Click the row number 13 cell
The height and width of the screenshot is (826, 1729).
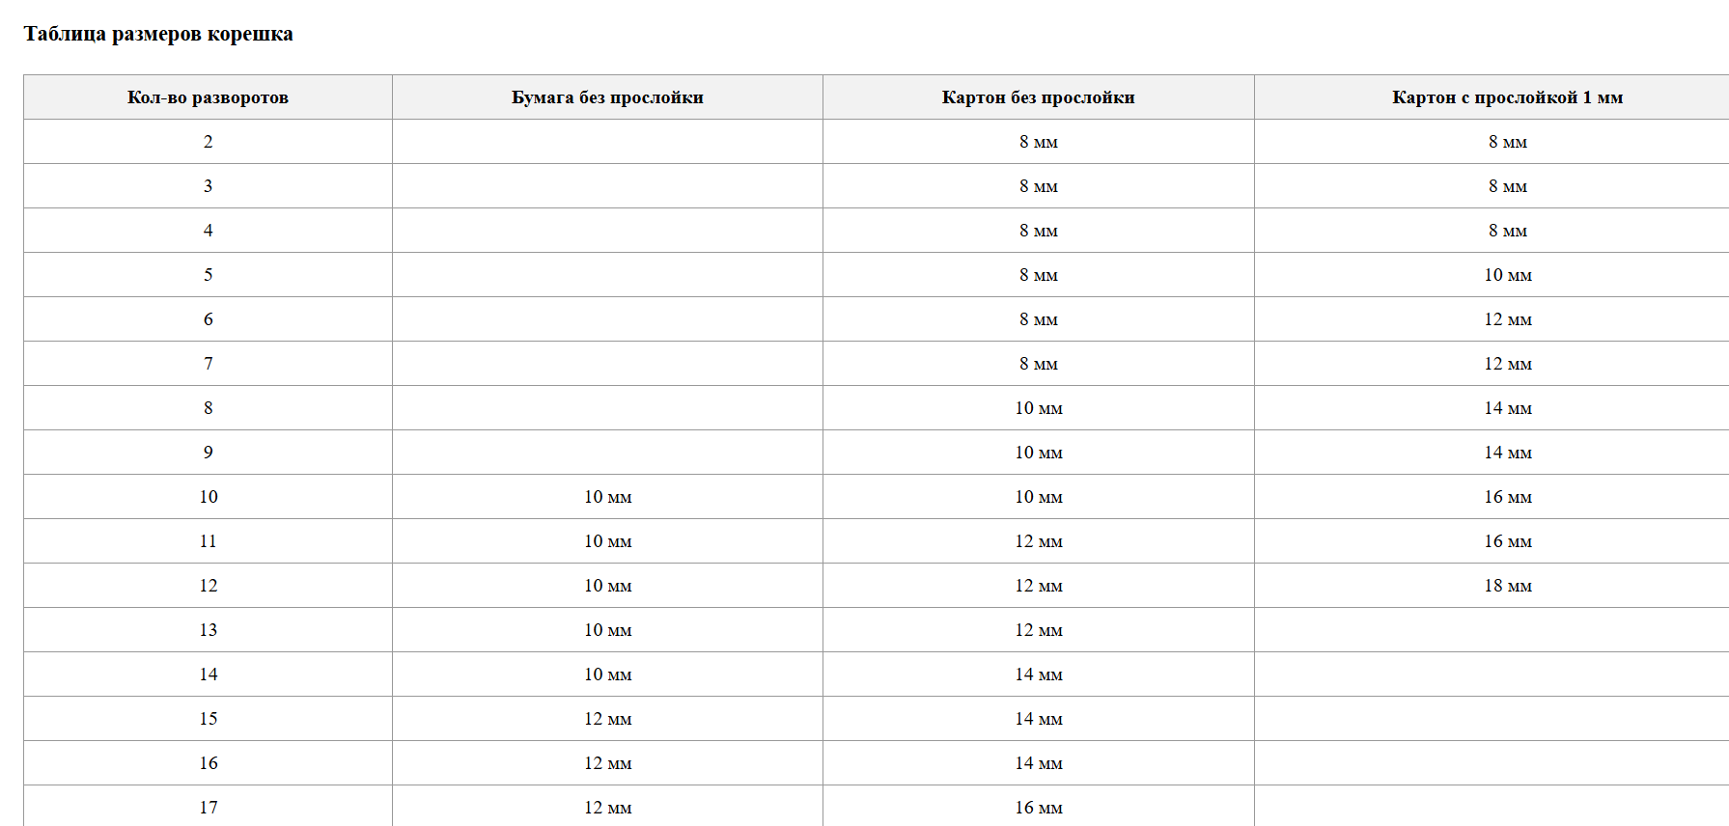point(208,630)
